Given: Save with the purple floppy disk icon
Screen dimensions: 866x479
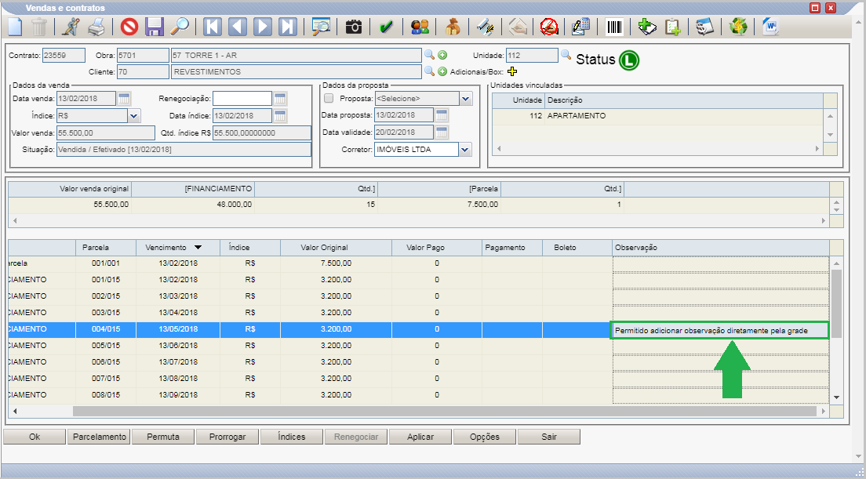Looking at the screenshot, I should (x=155, y=27).
